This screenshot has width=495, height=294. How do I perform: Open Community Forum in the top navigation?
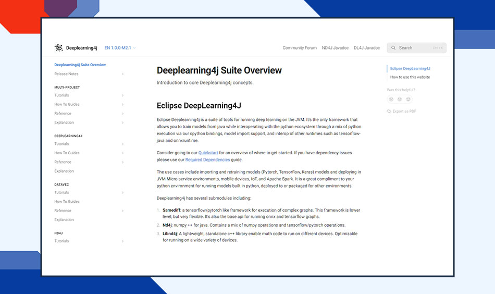pyautogui.click(x=300, y=48)
